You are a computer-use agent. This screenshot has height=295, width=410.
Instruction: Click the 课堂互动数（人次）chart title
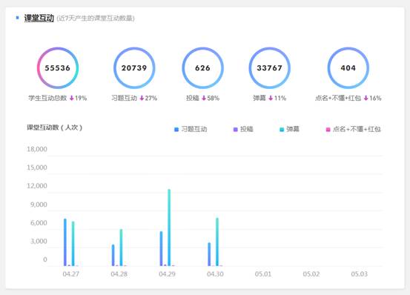pos(55,127)
